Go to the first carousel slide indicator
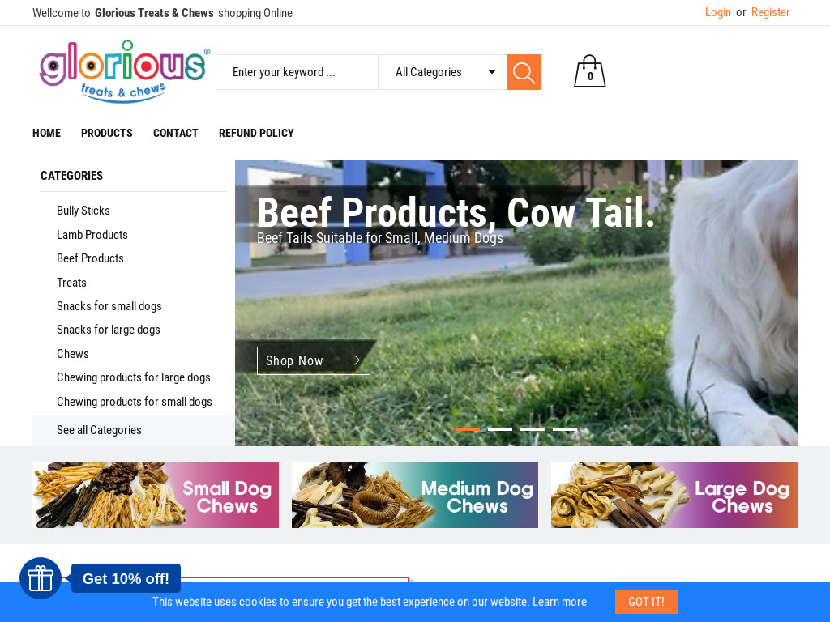The height and width of the screenshot is (622, 830). (x=468, y=429)
